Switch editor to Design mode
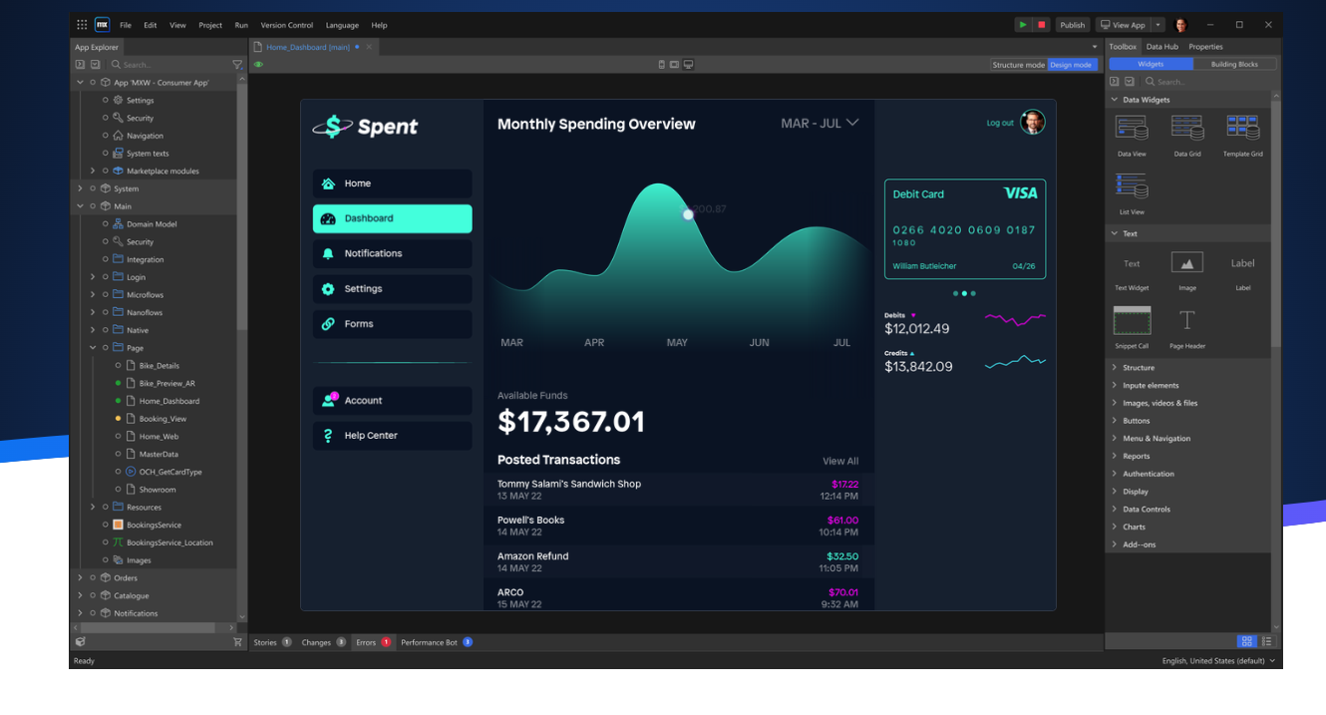 click(1071, 65)
